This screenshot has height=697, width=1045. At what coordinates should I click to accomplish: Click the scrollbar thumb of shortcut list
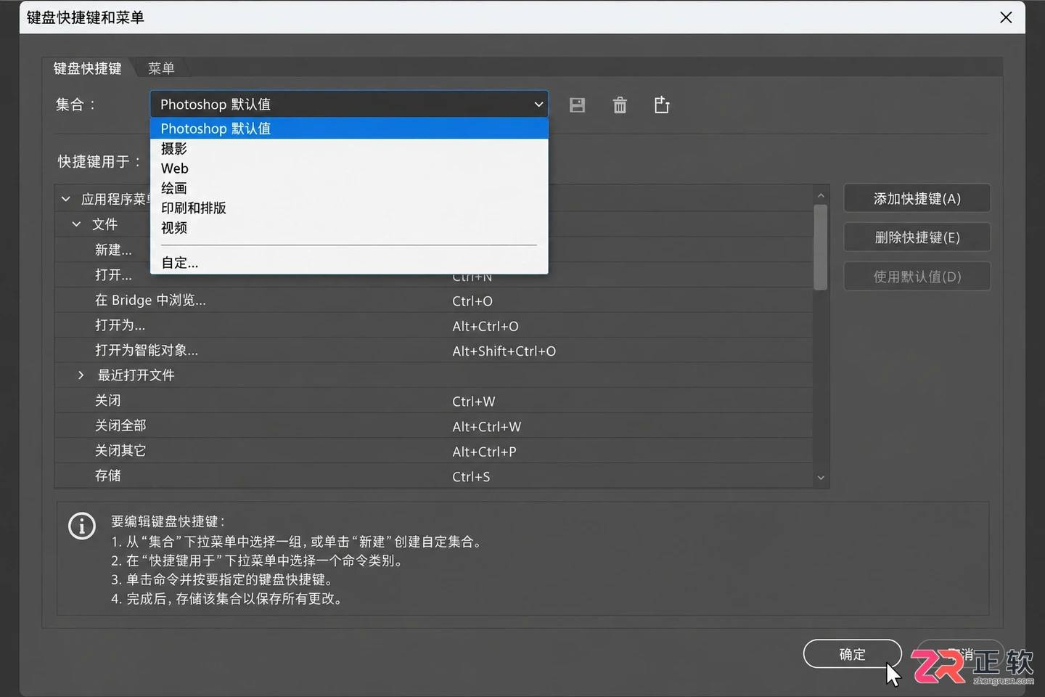point(821,247)
